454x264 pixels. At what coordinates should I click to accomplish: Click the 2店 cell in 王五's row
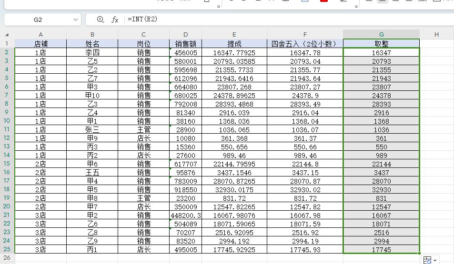tap(40, 172)
